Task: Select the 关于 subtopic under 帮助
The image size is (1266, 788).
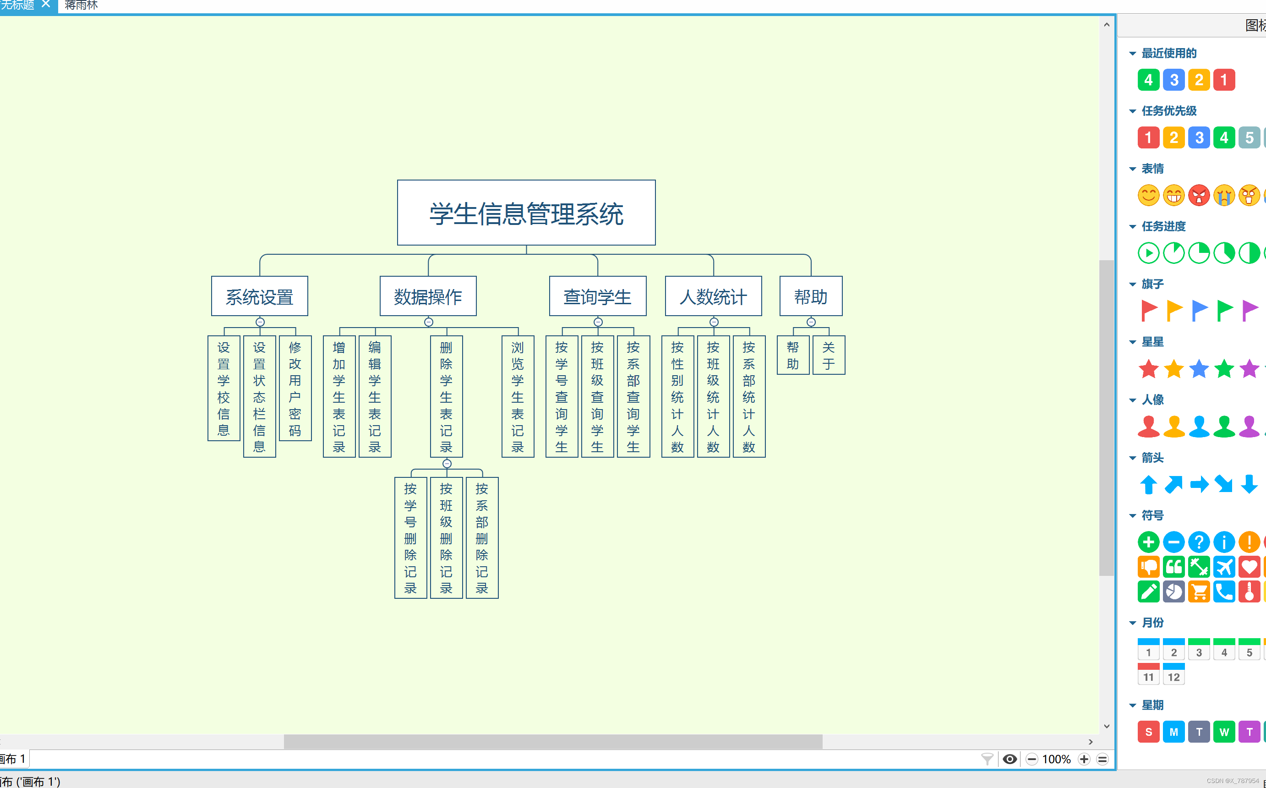Action: point(829,355)
